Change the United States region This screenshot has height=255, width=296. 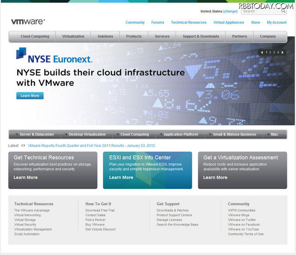(231, 11)
